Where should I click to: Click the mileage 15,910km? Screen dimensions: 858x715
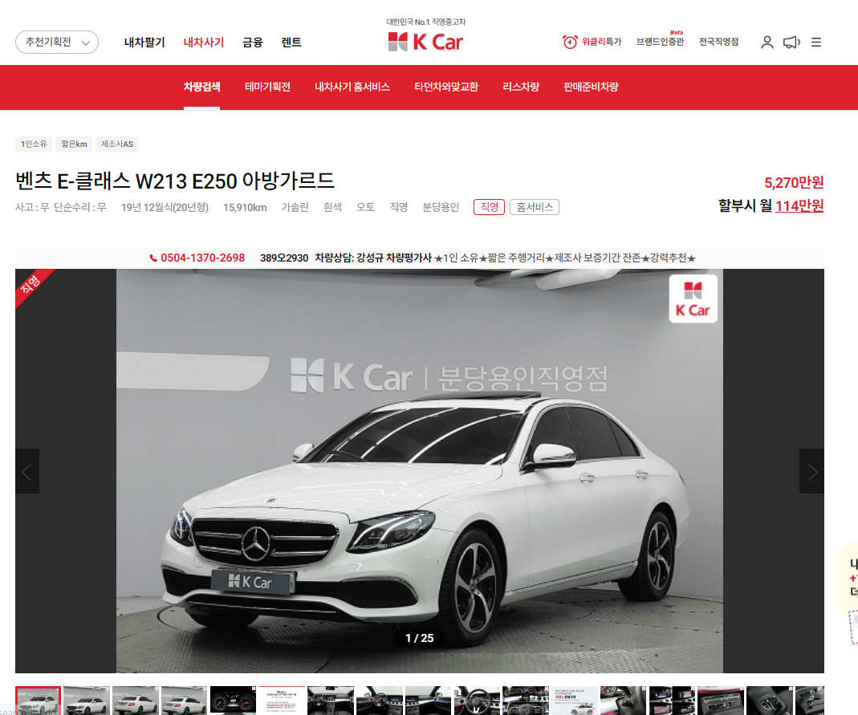245,207
